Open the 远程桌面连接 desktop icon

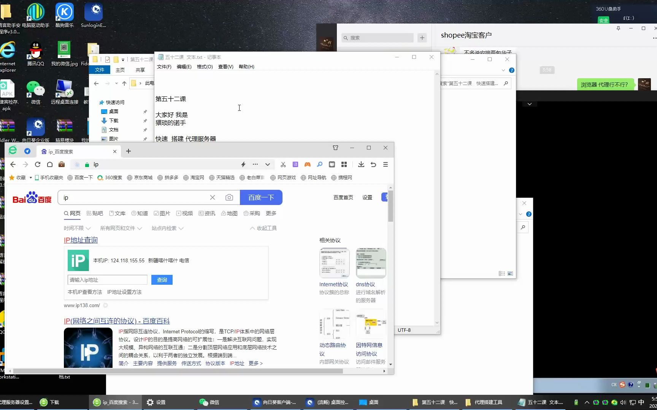pos(64,92)
